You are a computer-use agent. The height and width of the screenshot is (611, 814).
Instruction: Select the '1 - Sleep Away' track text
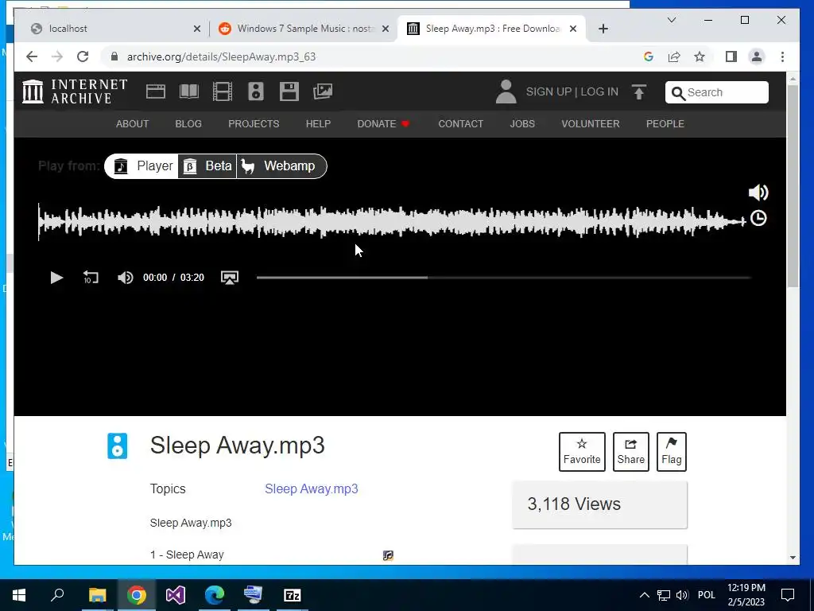[x=187, y=555]
